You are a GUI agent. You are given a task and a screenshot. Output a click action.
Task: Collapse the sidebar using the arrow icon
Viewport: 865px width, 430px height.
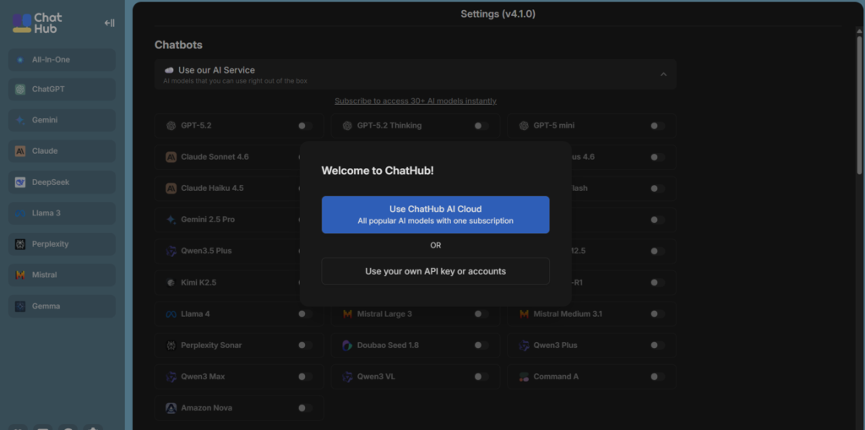click(x=109, y=23)
